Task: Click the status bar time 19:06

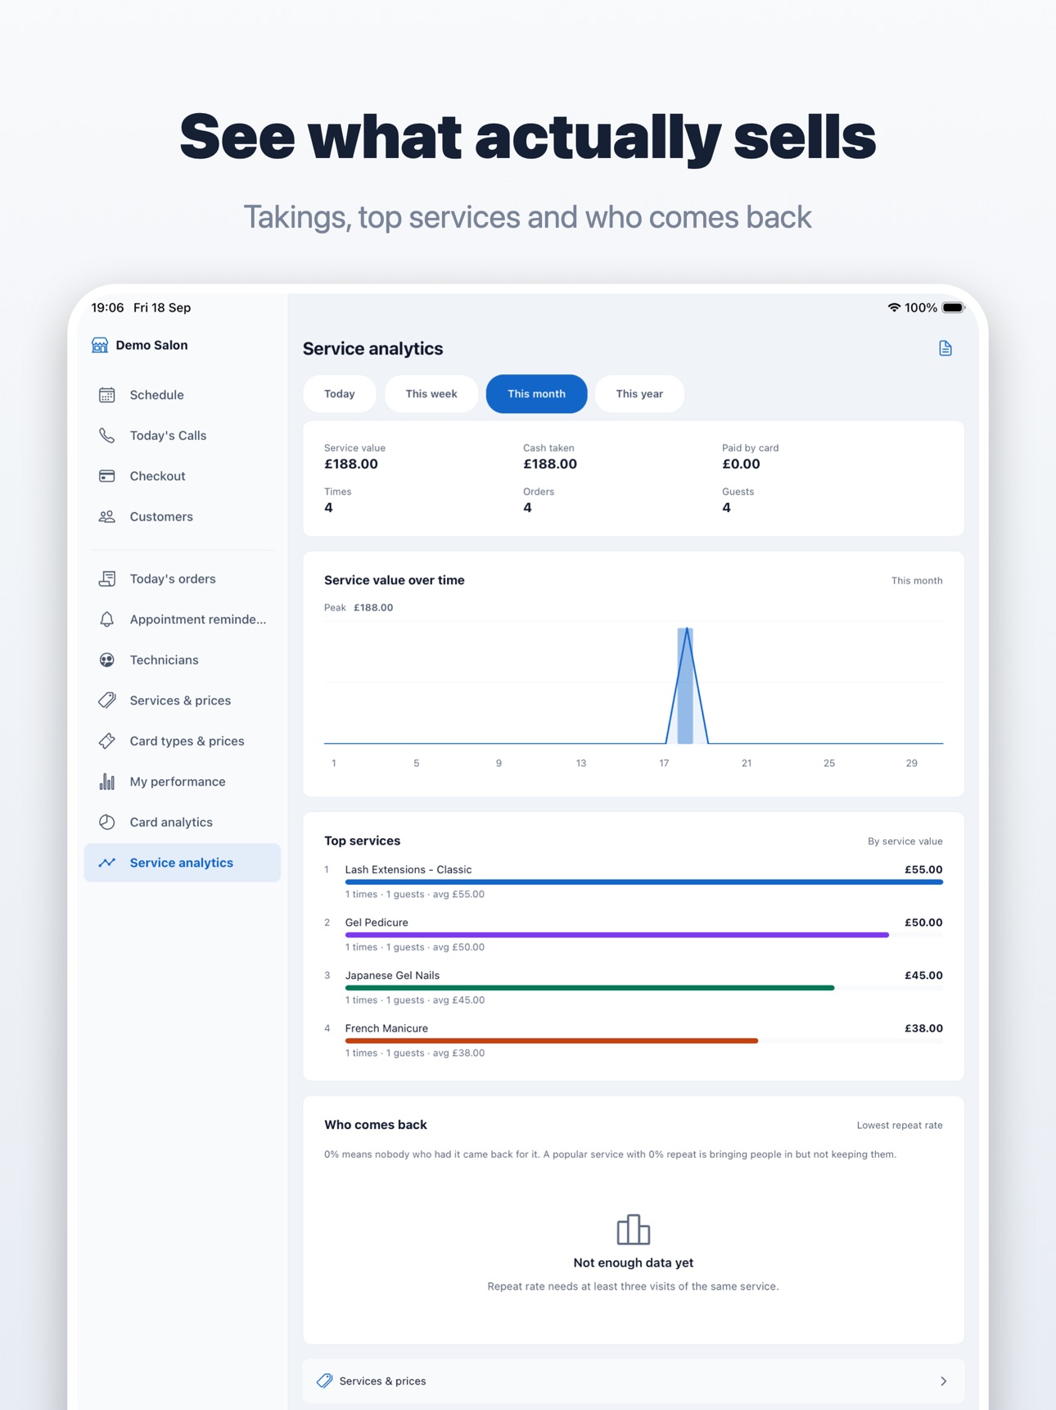Action: [x=107, y=308]
